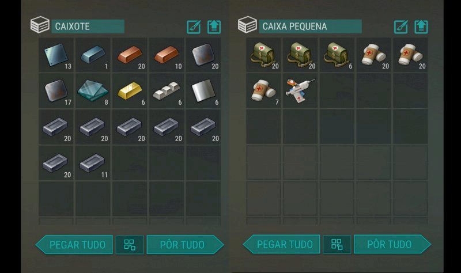
Task: Click Pôr Tudo under Caixa Pequena
Action: click(x=392, y=244)
